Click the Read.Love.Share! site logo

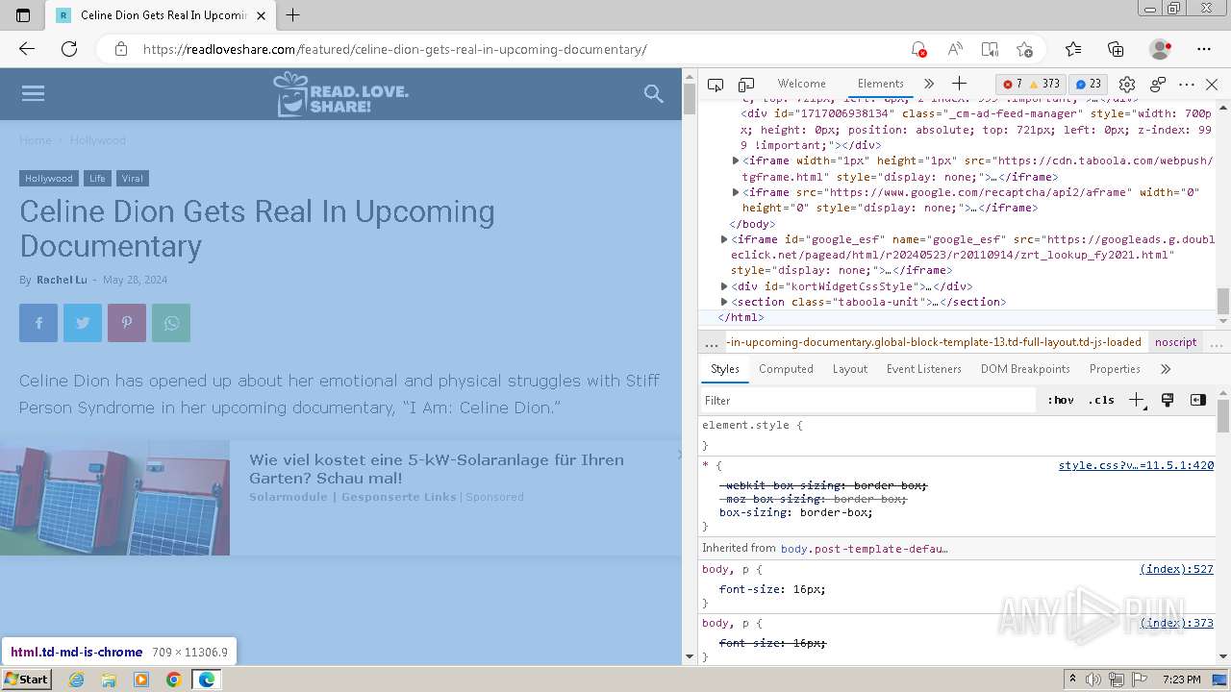coord(341,94)
